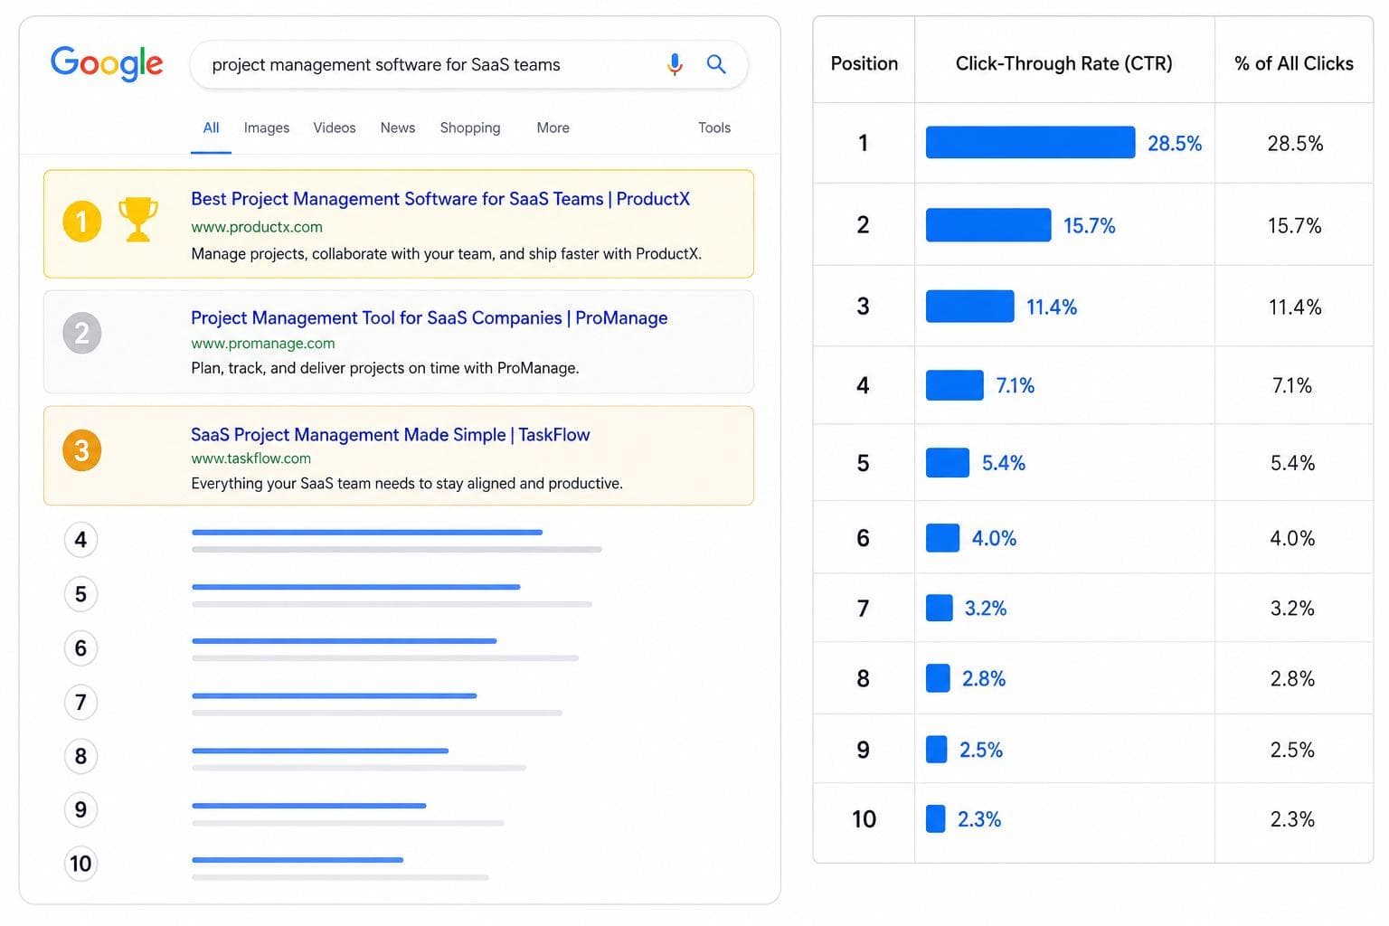
Task: Click the magnifying glass search icon
Action: (x=716, y=64)
